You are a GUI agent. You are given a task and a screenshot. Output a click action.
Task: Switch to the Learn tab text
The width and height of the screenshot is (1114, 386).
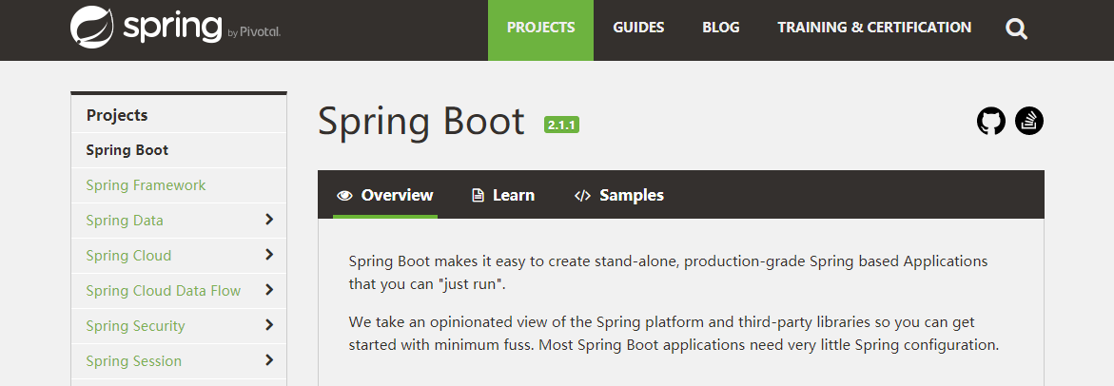[x=514, y=195]
